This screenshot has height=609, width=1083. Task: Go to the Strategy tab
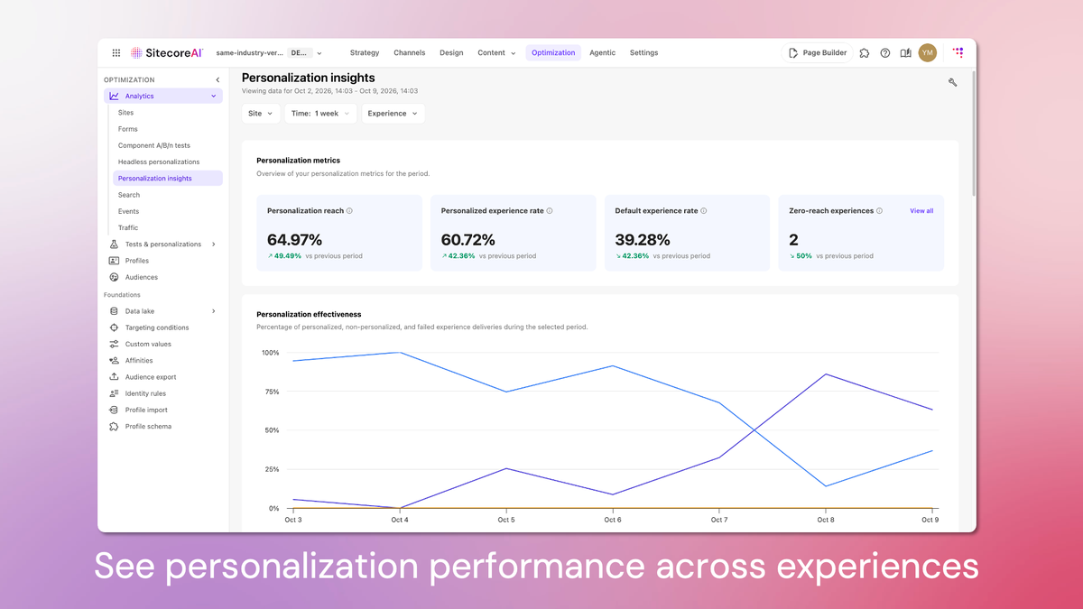365,53
